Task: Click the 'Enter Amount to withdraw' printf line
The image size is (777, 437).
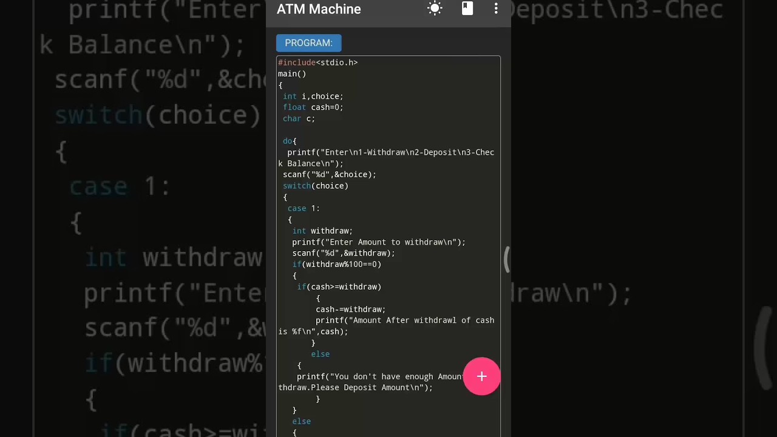Action: 379,242
